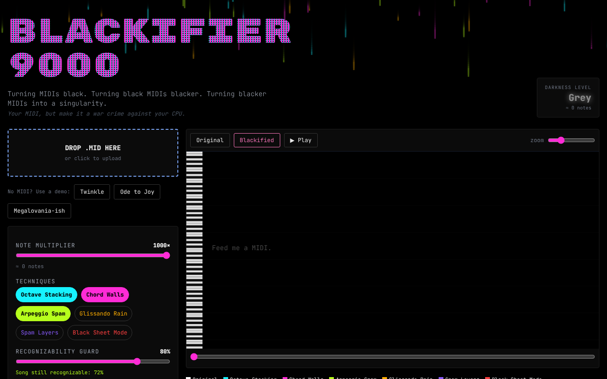
Task: Click the 'Feed me a MIDI.' placeholder text
Action: 242,248
